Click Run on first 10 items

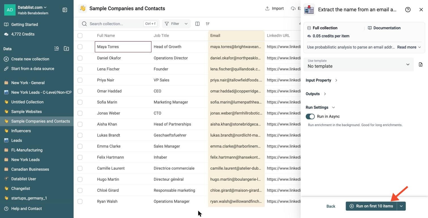371,206
